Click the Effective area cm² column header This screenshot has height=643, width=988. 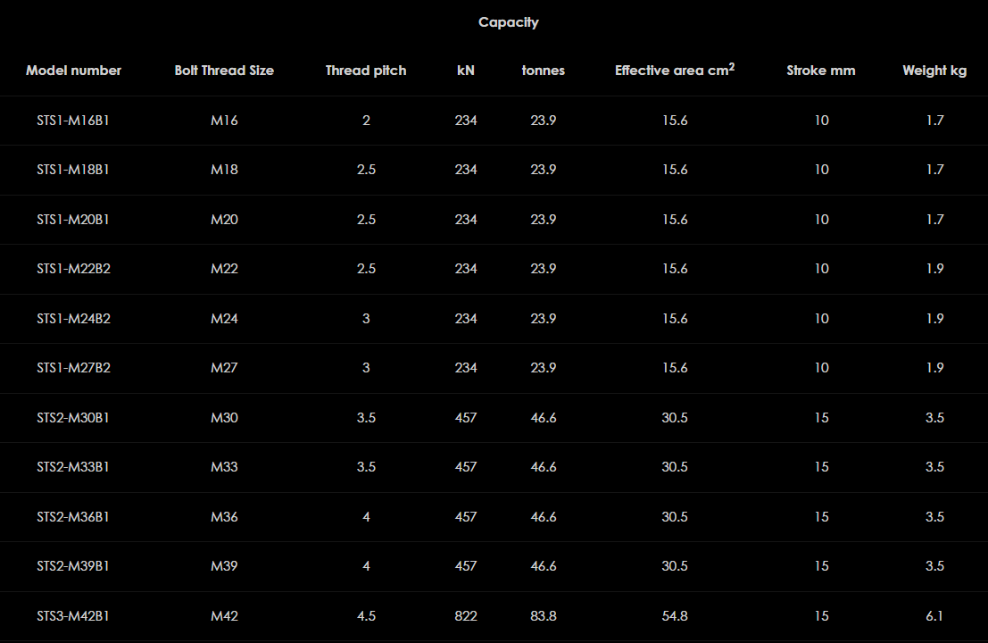tap(675, 71)
